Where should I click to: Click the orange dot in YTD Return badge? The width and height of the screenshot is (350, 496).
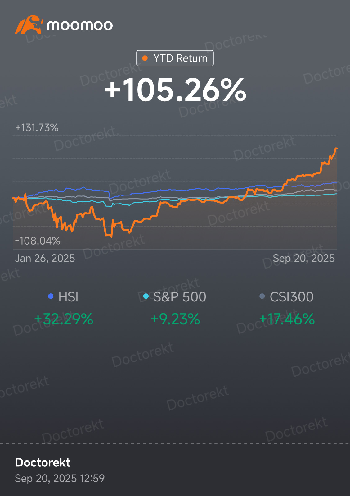click(x=145, y=58)
